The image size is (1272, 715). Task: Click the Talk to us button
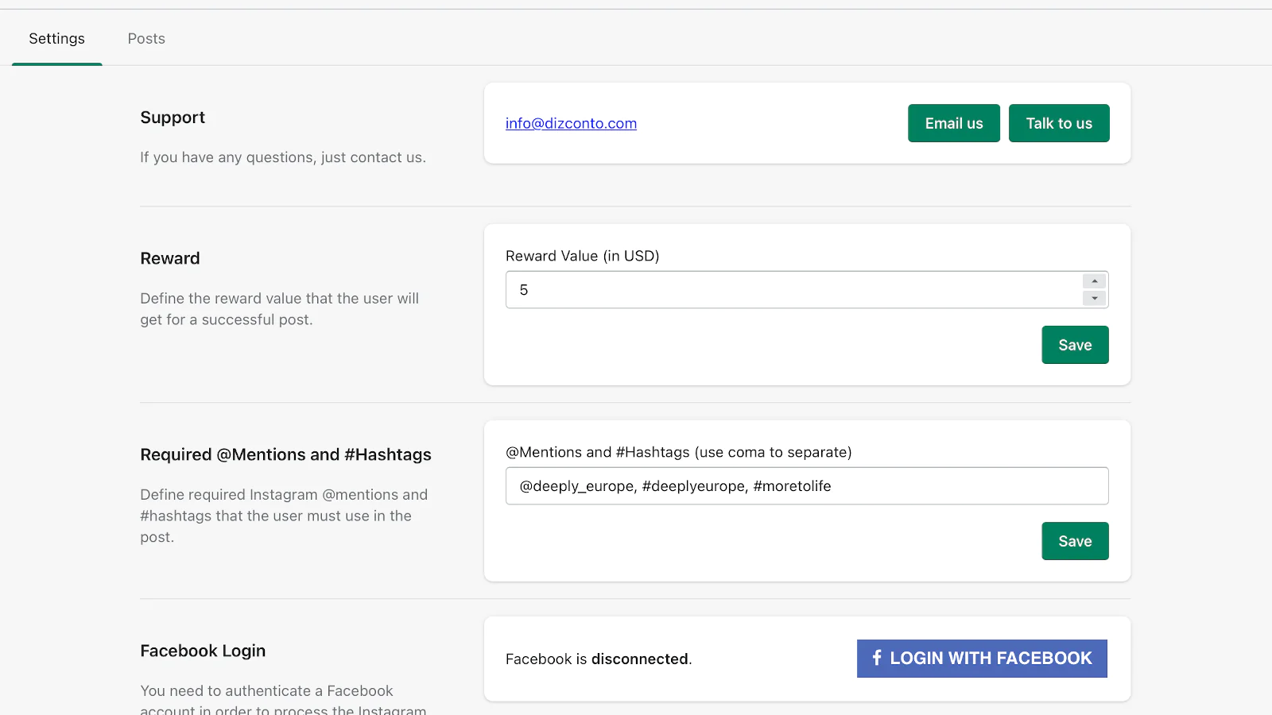pyautogui.click(x=1059, y=123)
